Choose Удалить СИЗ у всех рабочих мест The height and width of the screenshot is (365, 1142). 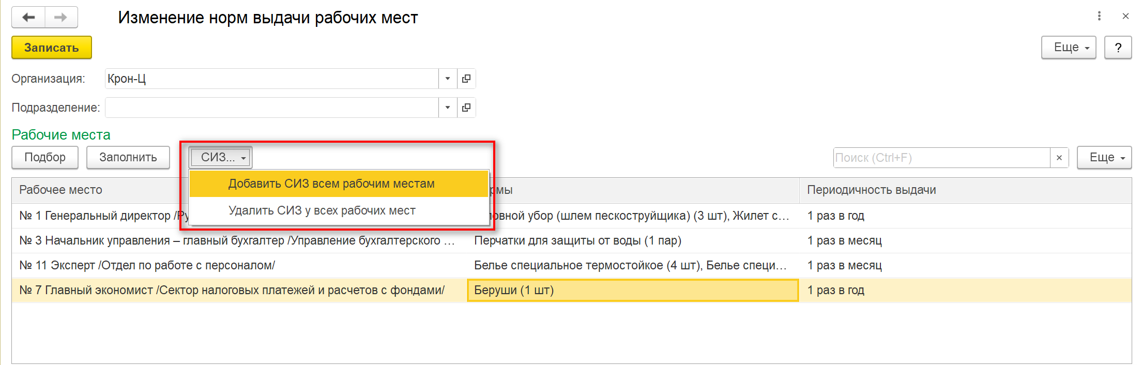coord(322,211)
